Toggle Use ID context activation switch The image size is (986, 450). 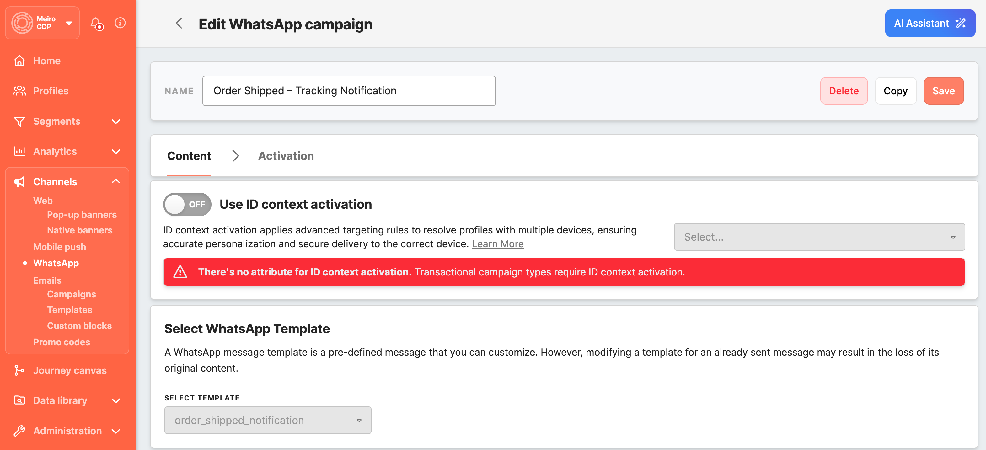pos(187,204)
